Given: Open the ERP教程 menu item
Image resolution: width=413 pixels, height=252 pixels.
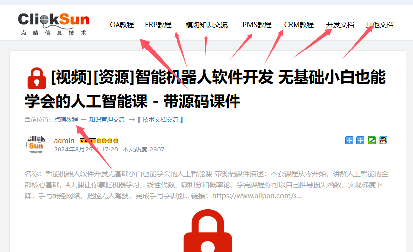Looking at the screenshot, I should tap(158, 25).
